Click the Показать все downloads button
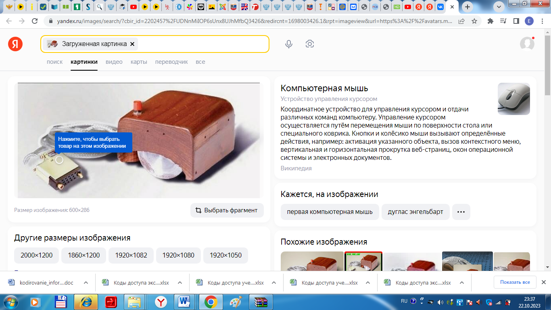Screen dimensions: 551x310 click(x=515, y=282)
